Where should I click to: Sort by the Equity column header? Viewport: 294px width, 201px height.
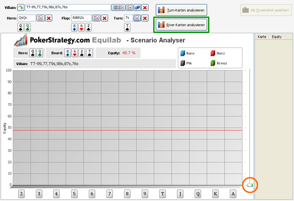pos(277,37)
